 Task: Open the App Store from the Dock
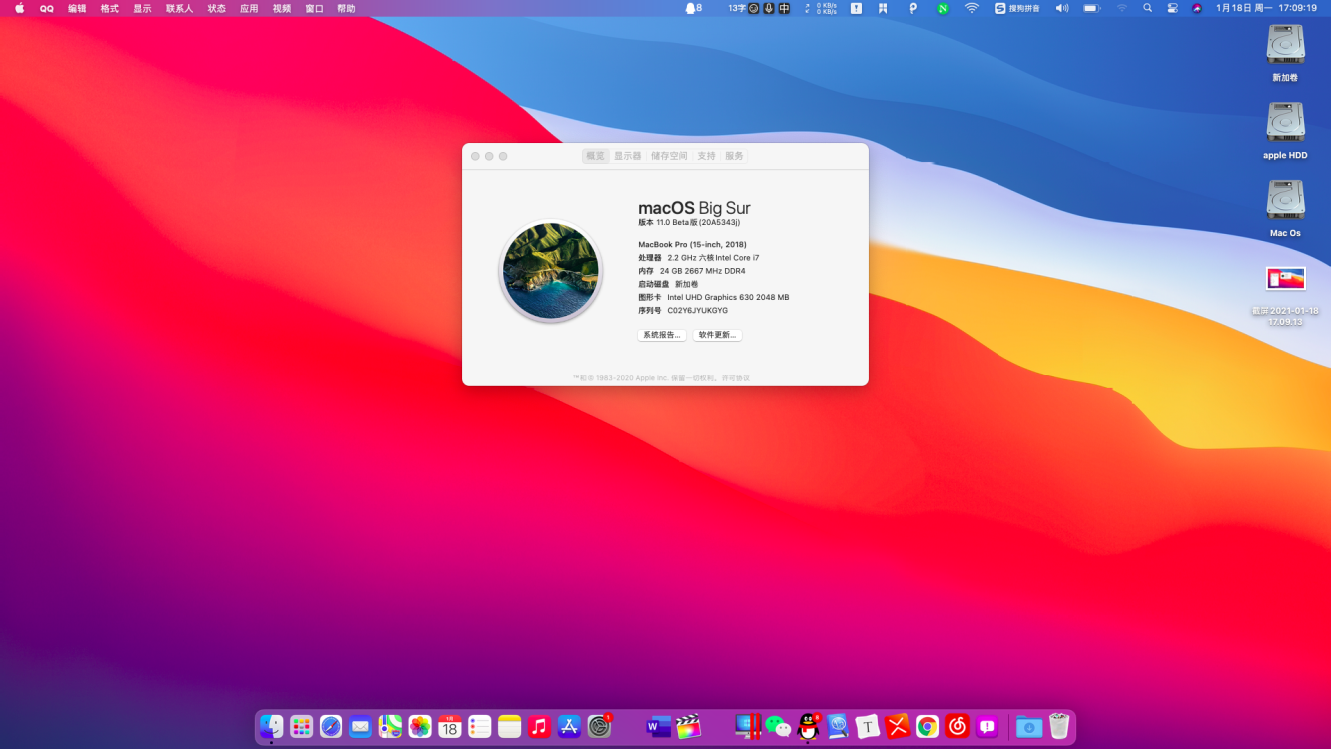(x=569, y=726)
